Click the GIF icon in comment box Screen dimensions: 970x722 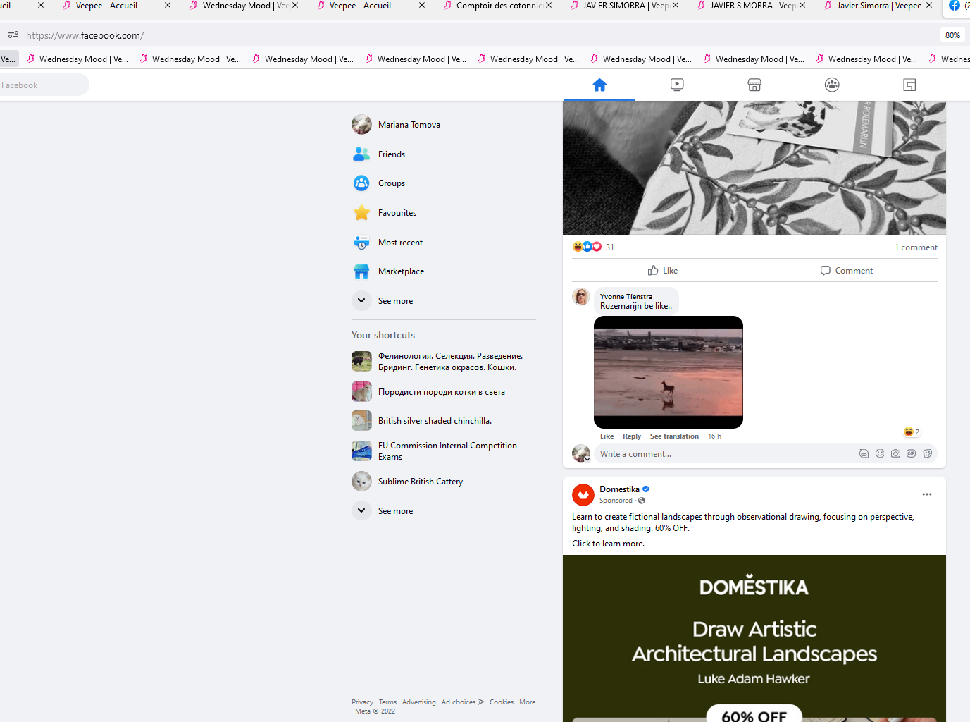912,454
